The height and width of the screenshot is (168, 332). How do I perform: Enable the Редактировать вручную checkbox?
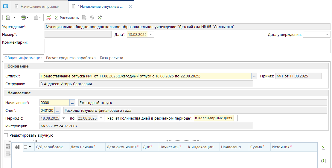pyautogui.click(x=6, y=135)
